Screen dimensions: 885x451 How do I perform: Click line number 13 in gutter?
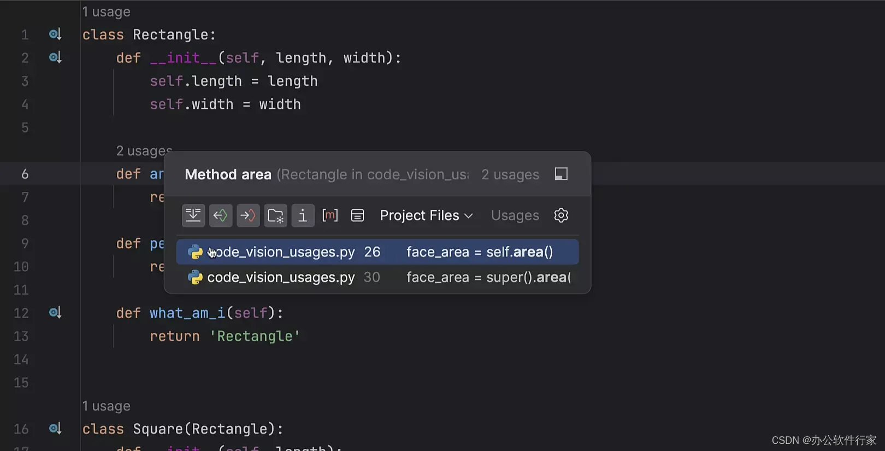21,336
